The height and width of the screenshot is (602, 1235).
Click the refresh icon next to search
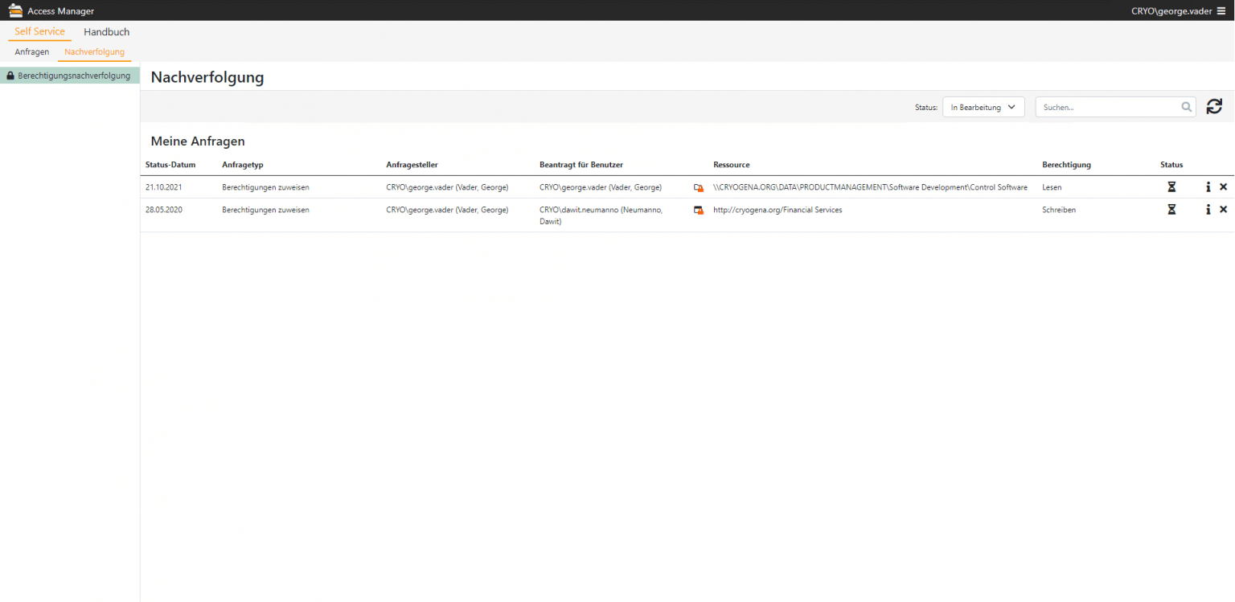coord(1214,106)
